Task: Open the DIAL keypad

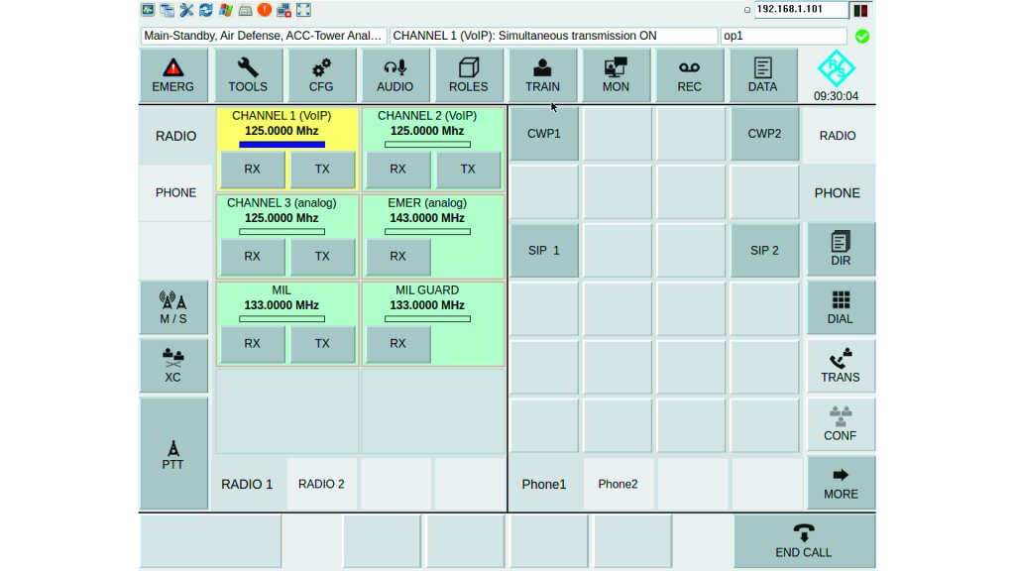Action: tap(841, 307)
